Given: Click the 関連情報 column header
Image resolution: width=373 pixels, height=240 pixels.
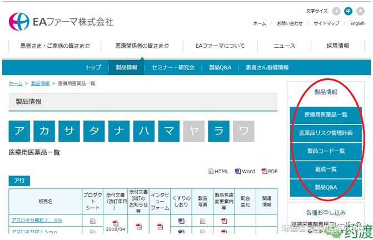Looking at the screenshot, I should pos(267,202).
